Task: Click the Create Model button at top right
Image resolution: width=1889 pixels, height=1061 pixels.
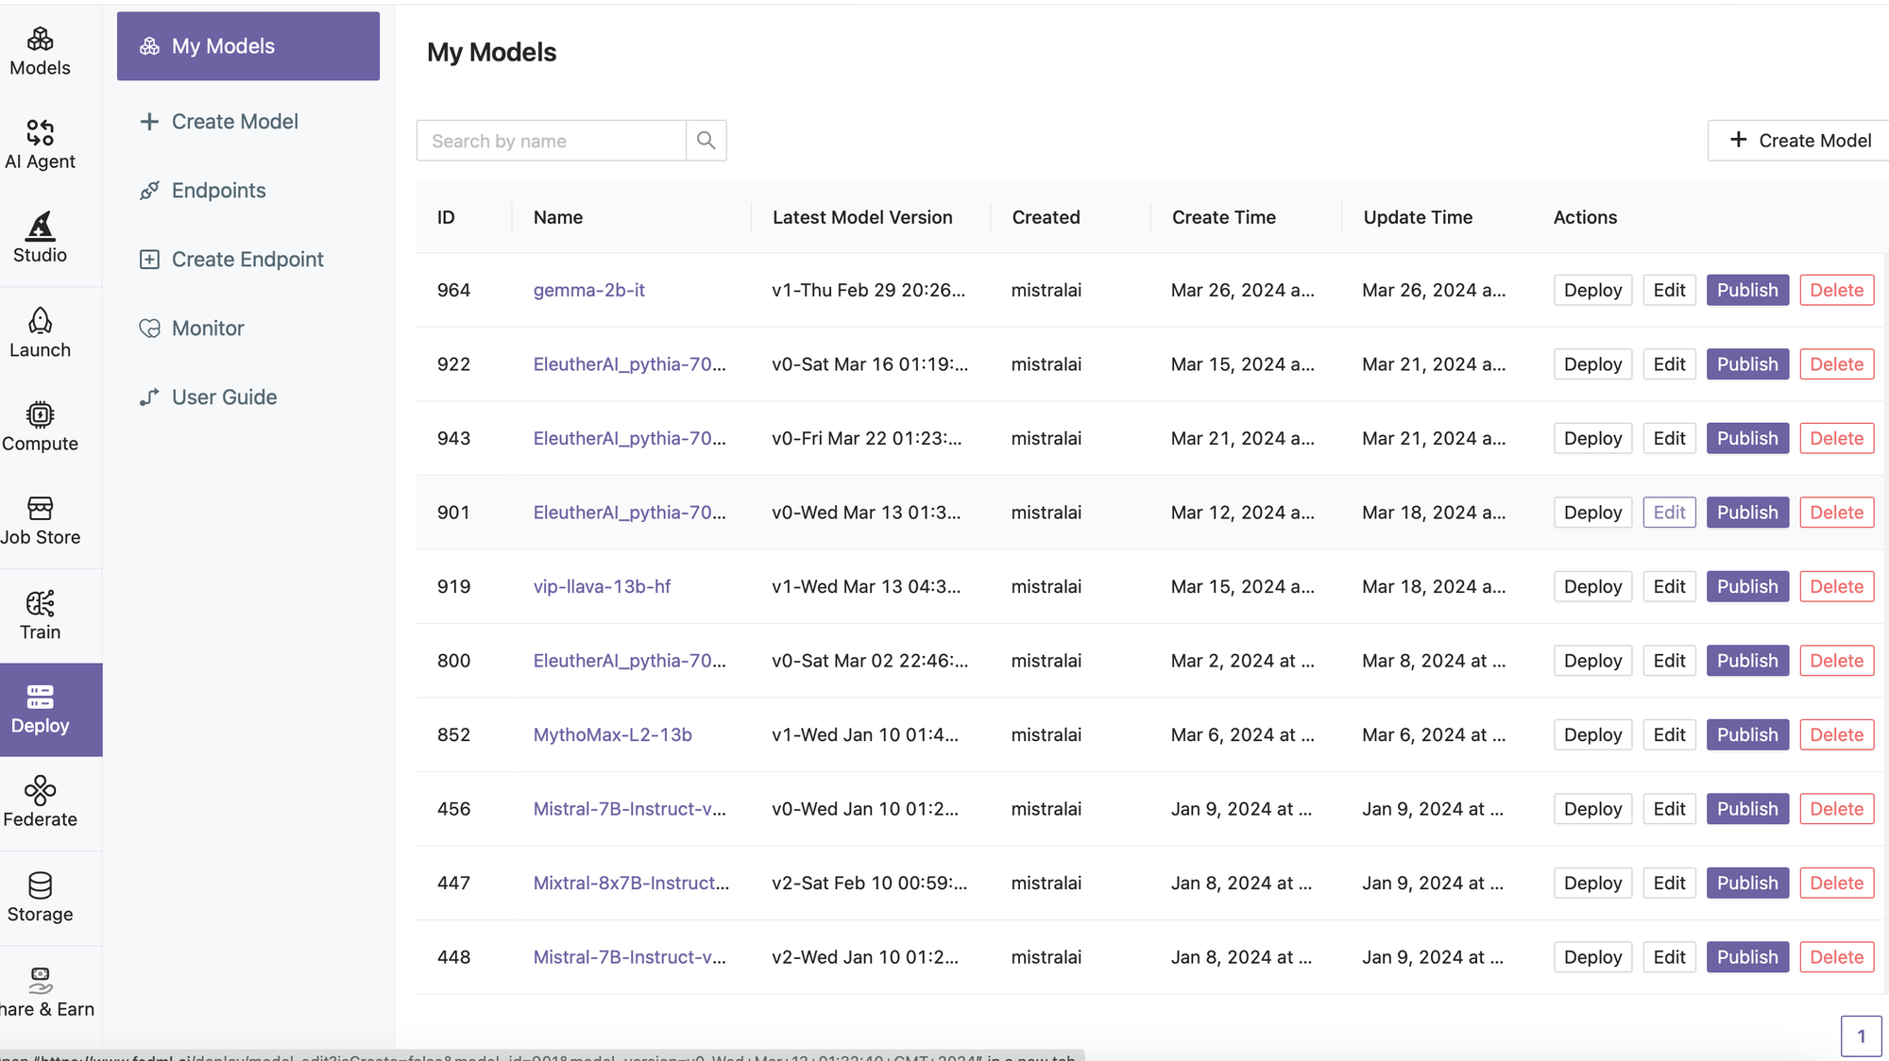Action: tap(1800, 141)
